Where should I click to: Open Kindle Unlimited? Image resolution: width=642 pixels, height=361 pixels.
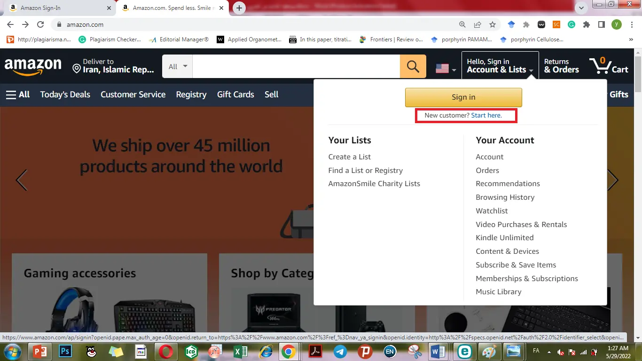(505, 238)
